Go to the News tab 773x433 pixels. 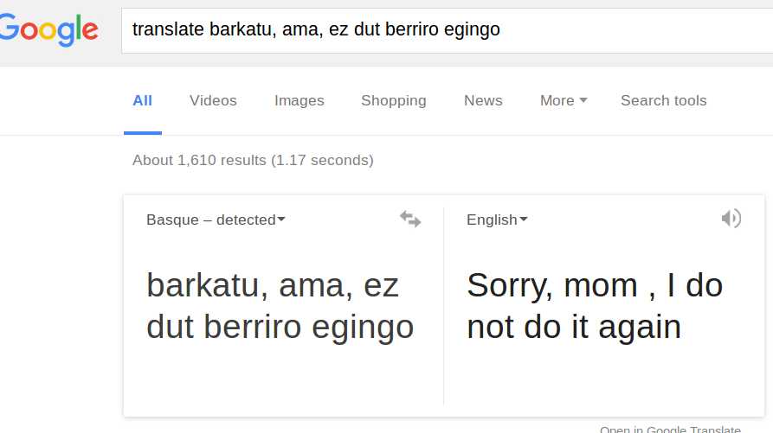[x=483, y=100]
